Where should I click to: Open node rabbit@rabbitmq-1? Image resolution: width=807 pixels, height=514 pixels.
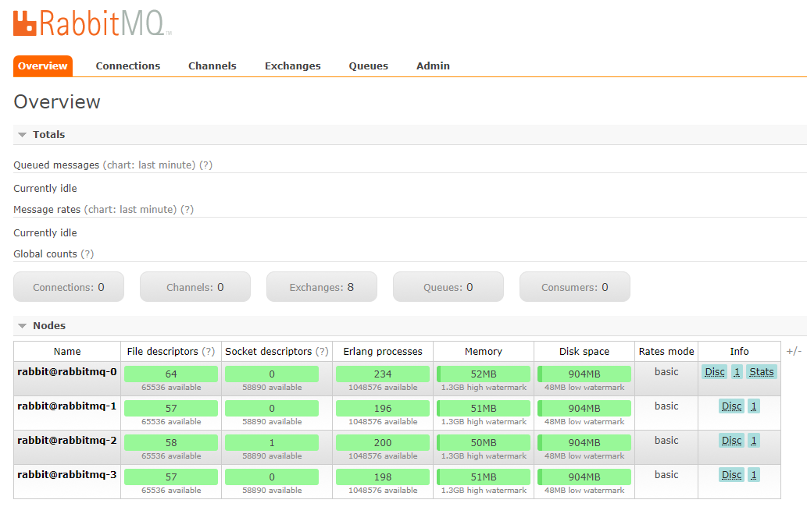coord(67,406)
